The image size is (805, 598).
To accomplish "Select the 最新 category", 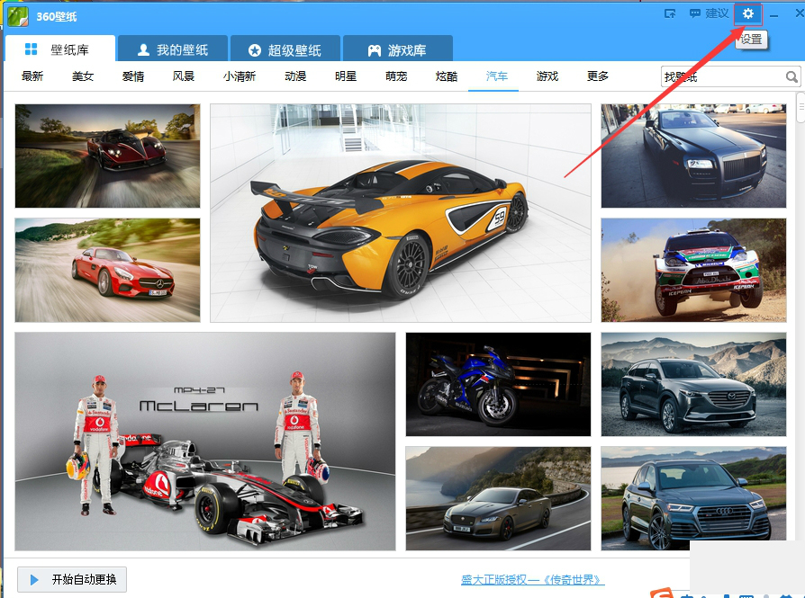I will [x=32, y=76].
